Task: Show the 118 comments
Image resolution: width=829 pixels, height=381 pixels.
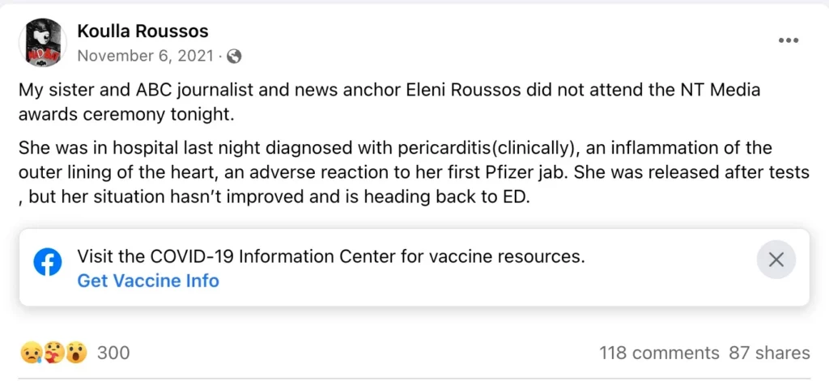Action: pyautogui.click(x=659, y=353)
